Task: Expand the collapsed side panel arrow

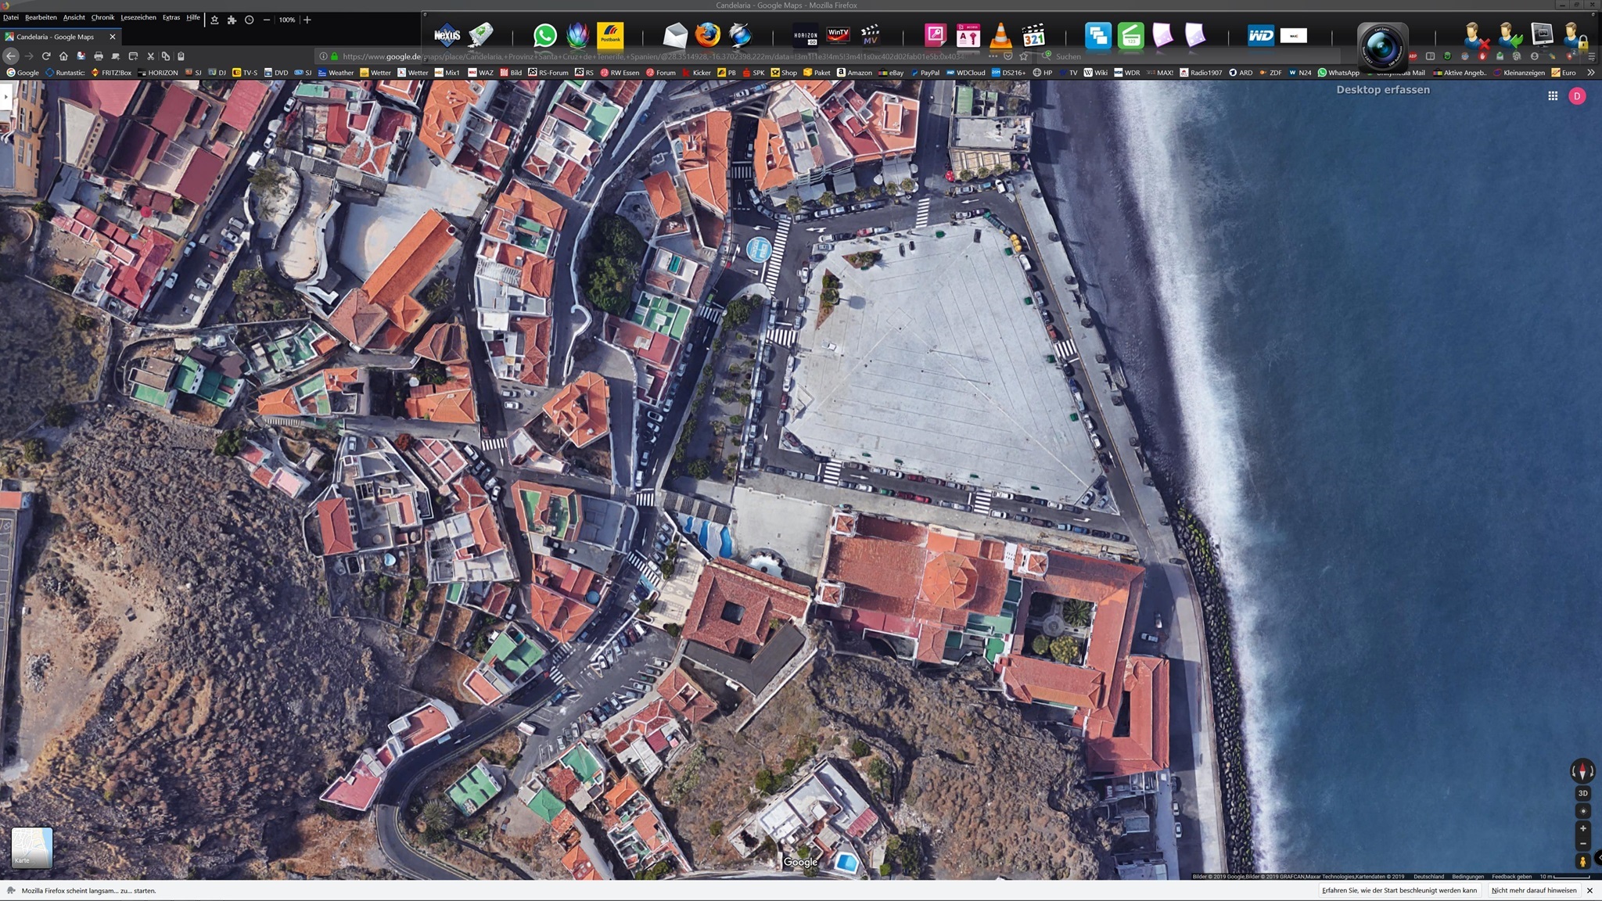Action: pos(5,97)
